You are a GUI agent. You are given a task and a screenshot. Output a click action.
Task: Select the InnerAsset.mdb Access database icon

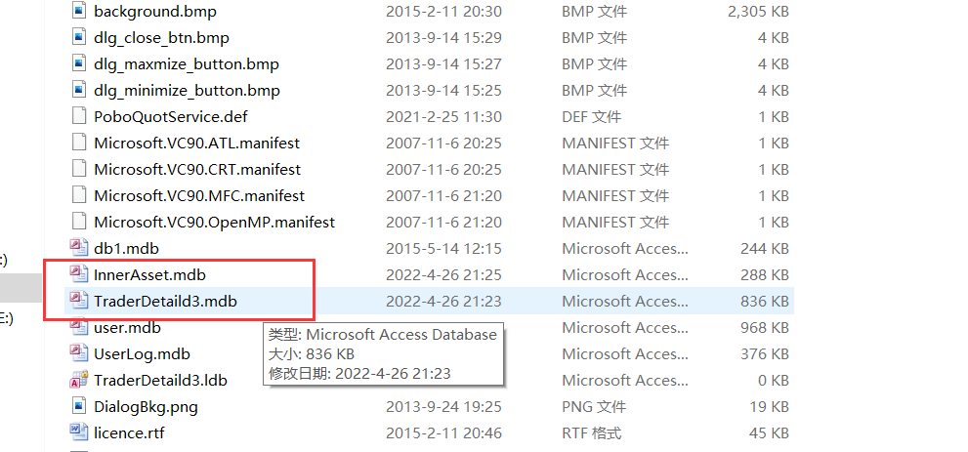click(78, 273)
